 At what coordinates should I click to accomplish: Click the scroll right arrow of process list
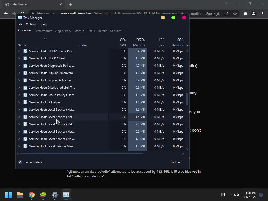tap(183, 153)
